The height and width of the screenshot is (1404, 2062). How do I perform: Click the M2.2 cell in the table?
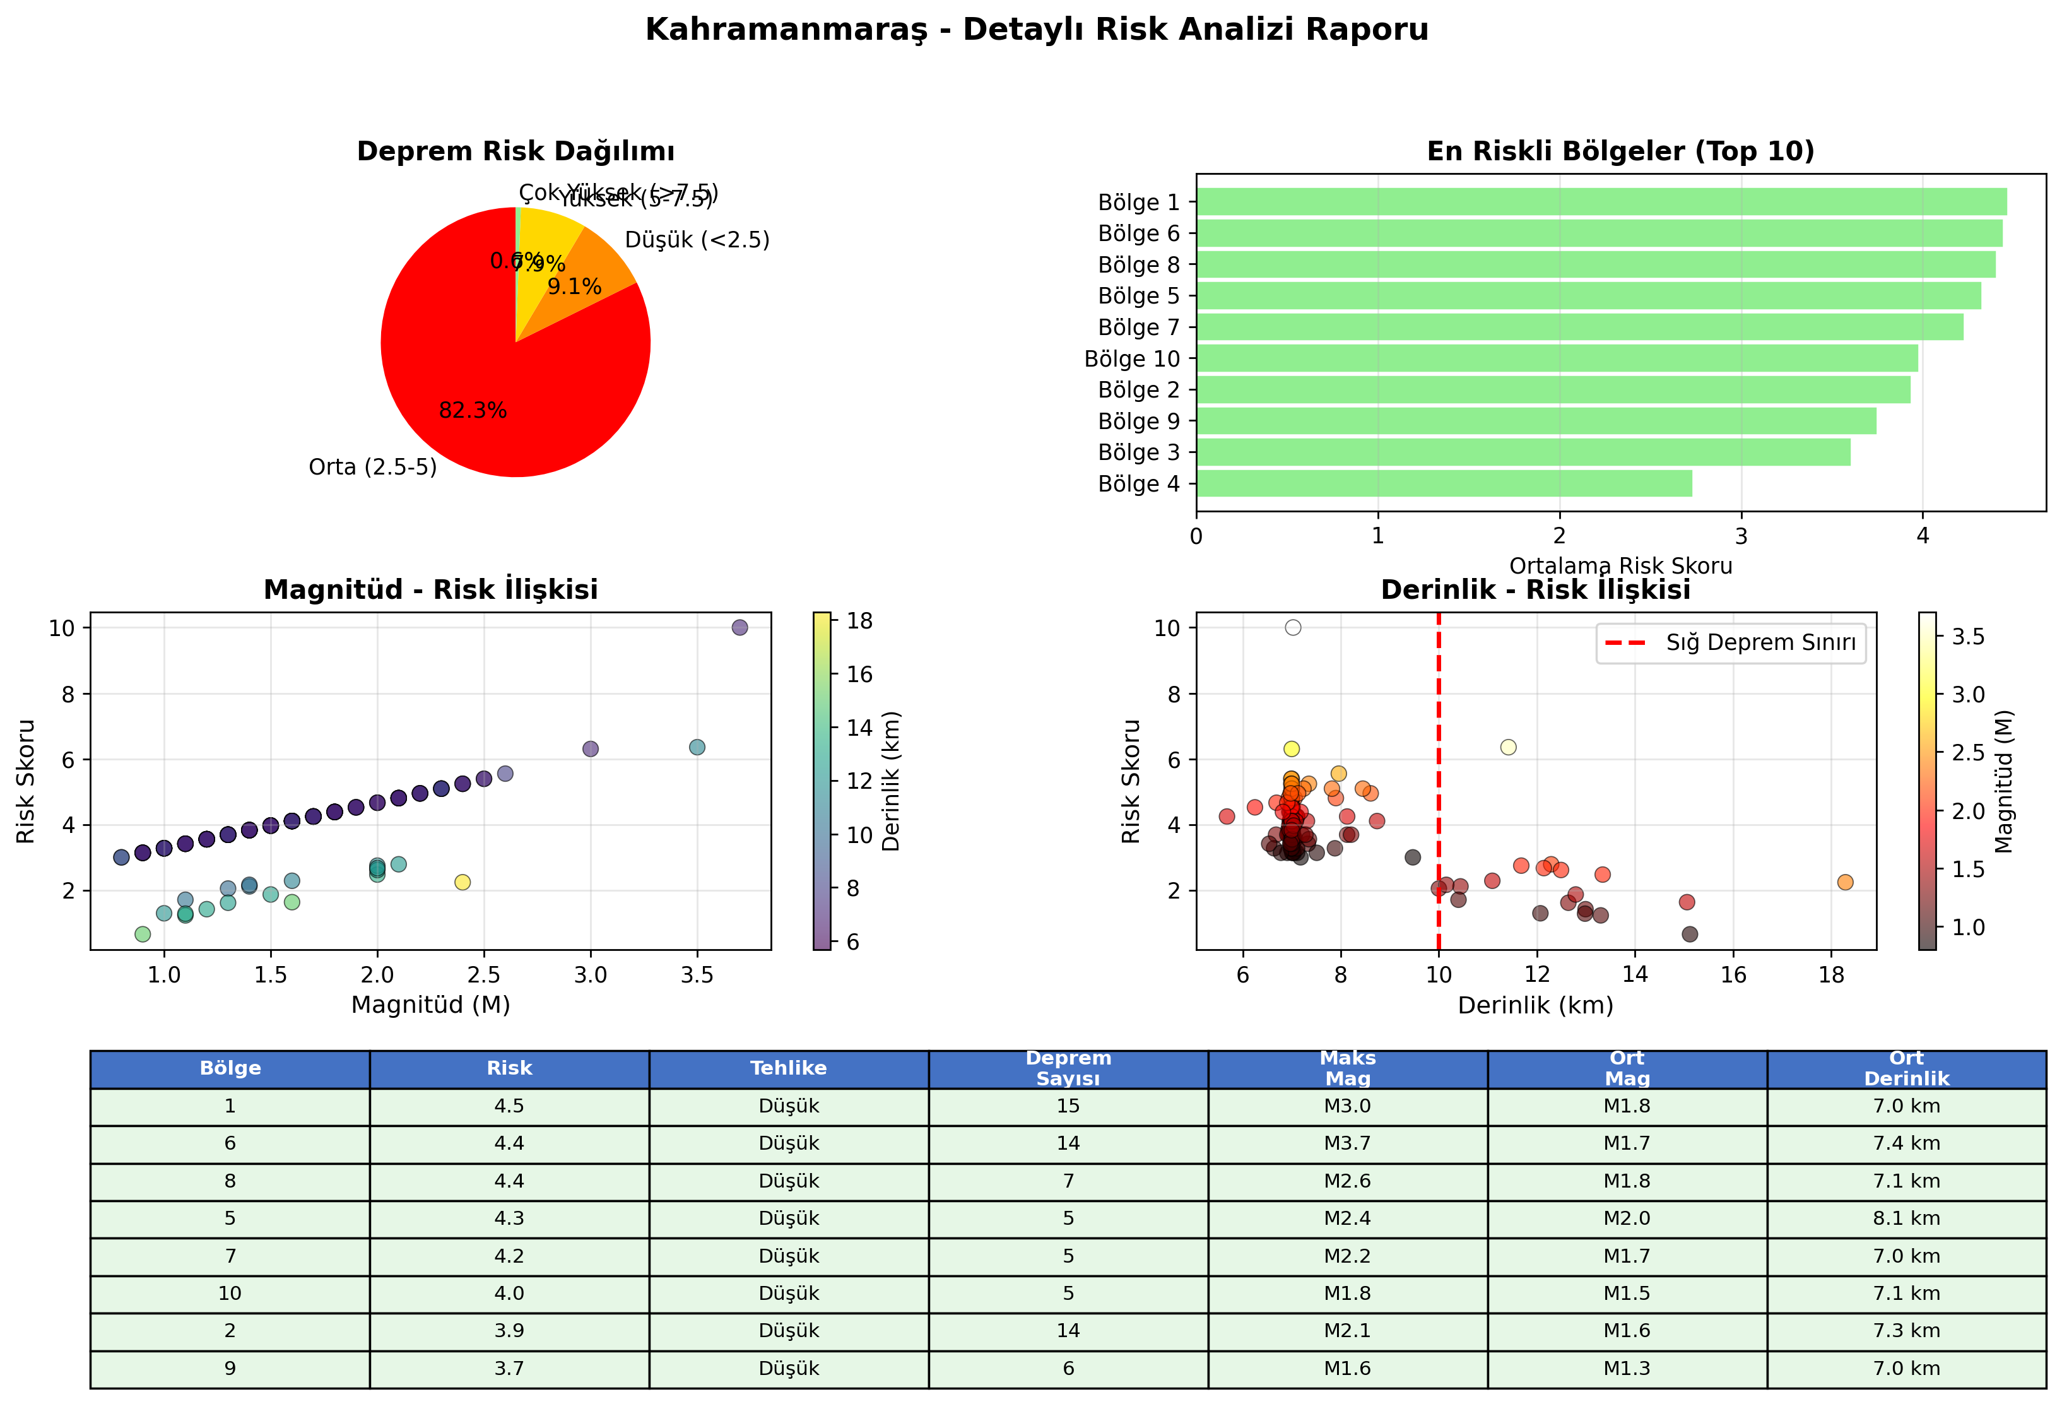(1348, 1257)
